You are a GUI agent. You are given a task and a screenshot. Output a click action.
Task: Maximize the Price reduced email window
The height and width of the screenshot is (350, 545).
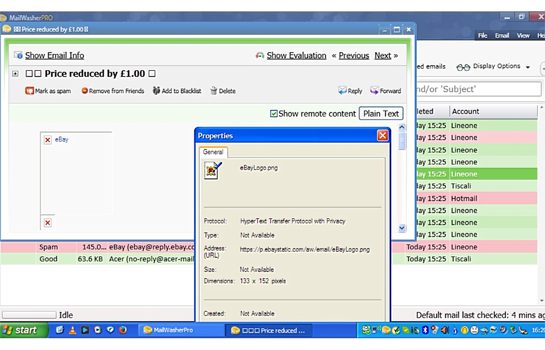397,29
